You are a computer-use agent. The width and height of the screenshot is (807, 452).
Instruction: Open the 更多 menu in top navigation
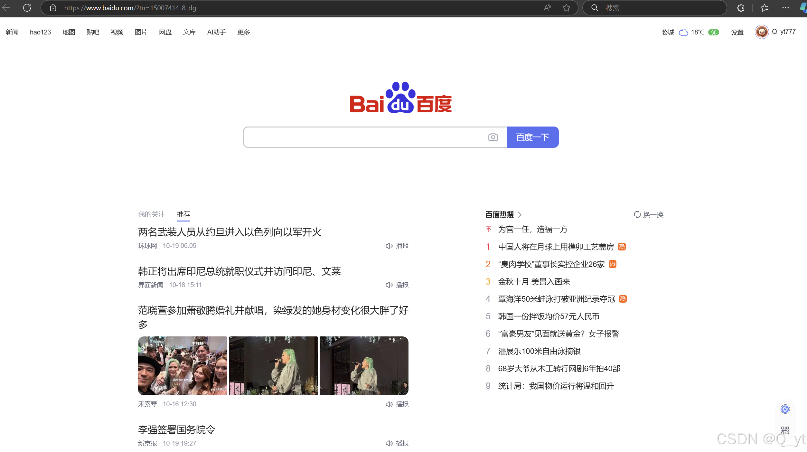243,32
